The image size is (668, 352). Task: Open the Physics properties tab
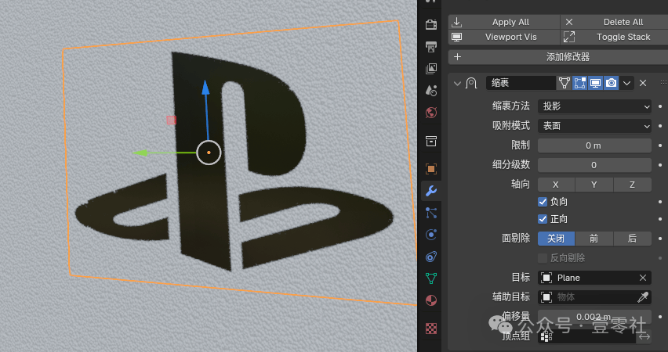click(430, 235)
